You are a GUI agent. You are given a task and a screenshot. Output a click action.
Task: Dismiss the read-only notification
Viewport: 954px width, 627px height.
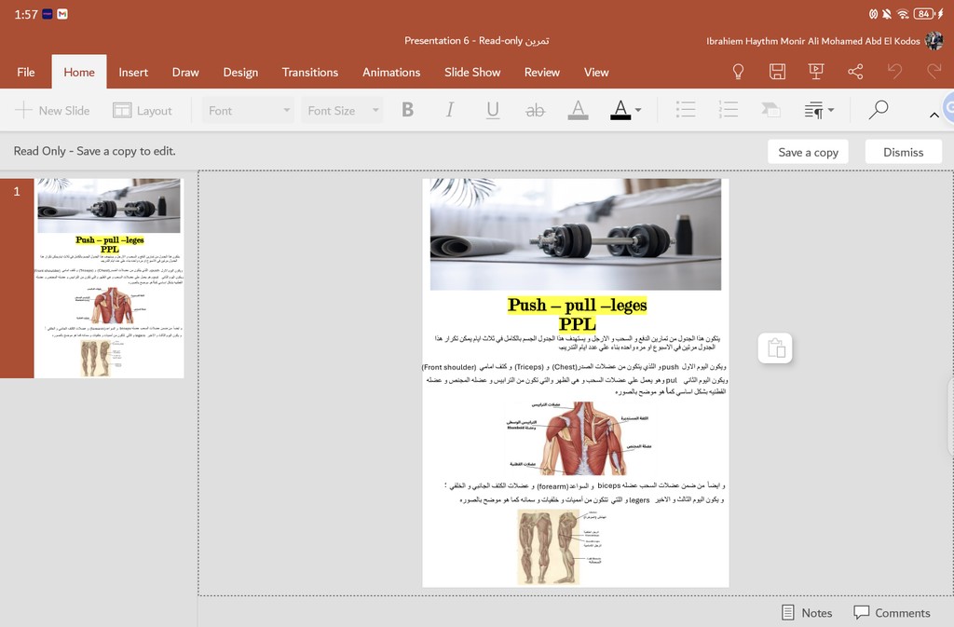click(x=903, y=152)
